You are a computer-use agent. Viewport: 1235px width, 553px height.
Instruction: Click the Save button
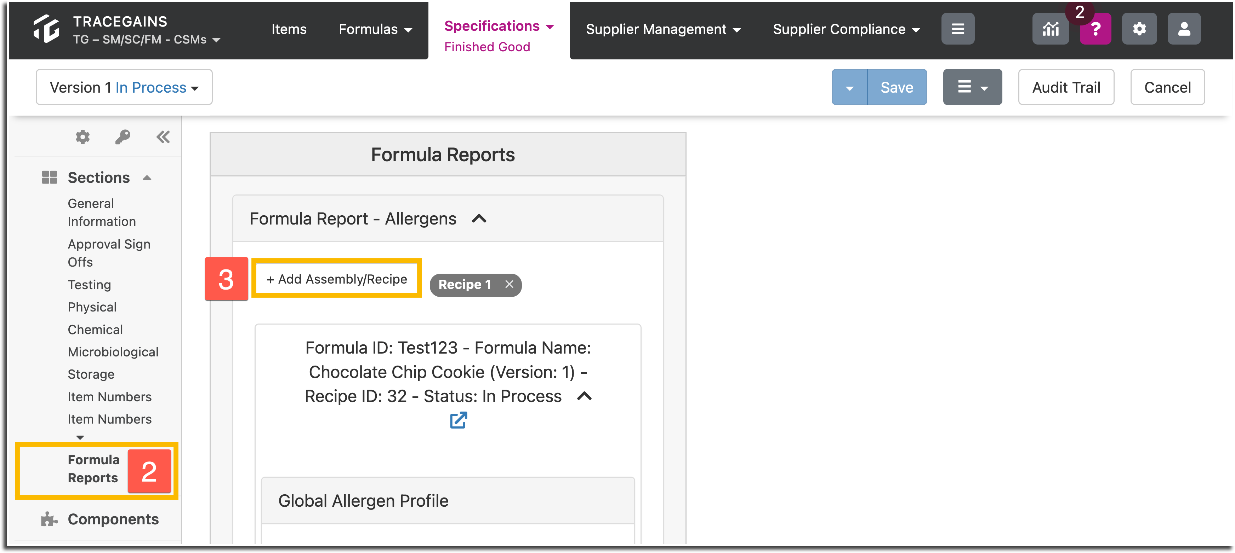coord(897,87)
